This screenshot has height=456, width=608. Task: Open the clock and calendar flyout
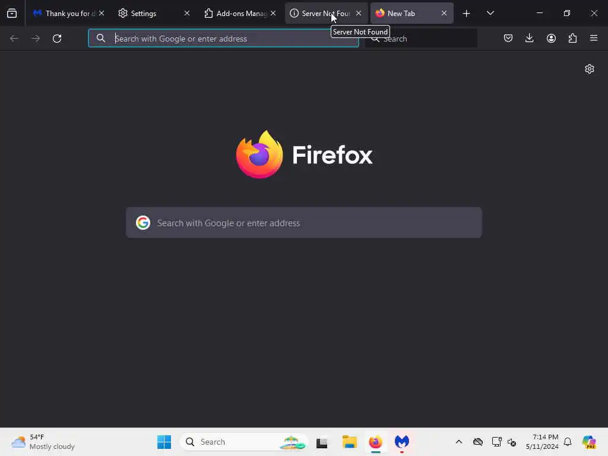542,442
